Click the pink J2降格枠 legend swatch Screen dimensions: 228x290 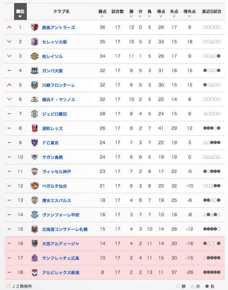pos(9,286)
